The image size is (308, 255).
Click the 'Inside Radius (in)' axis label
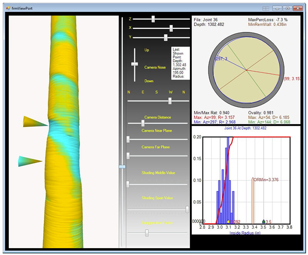click(x=245, y=233)
